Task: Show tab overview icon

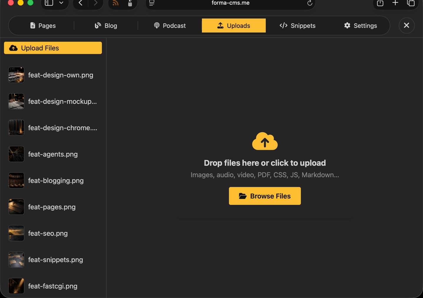Action: pos(411,3)
